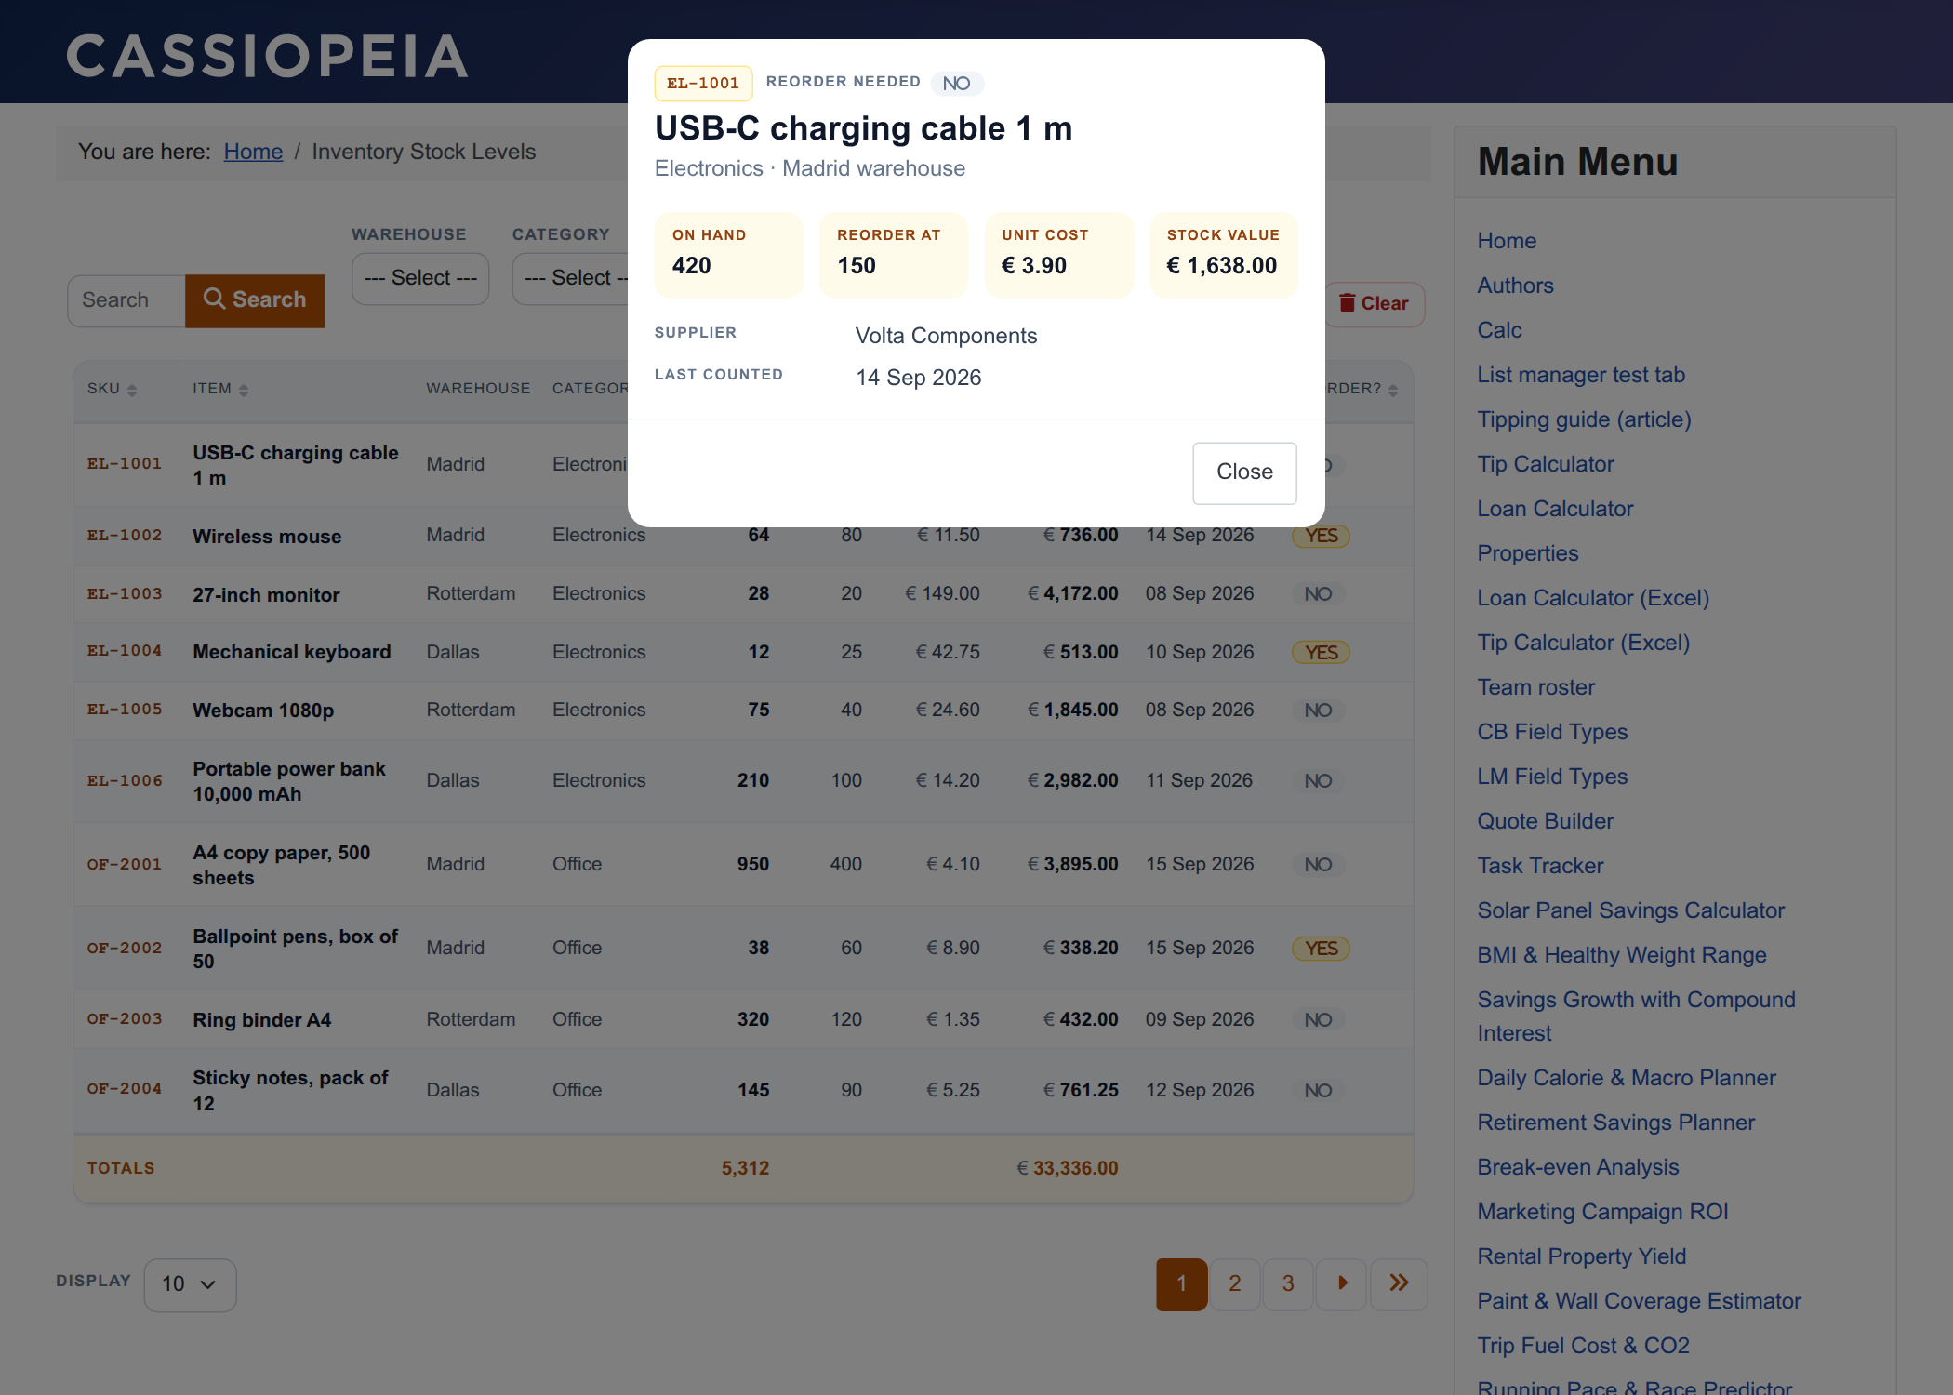Open Properties in Main Menu

click(1528, 553)
